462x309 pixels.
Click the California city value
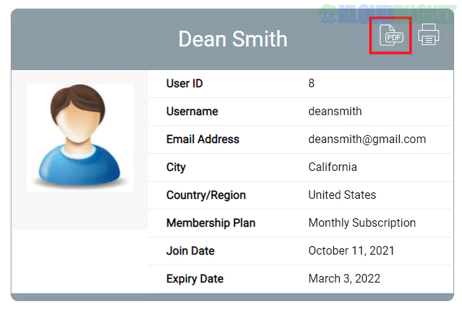click(x=333, y=167)
